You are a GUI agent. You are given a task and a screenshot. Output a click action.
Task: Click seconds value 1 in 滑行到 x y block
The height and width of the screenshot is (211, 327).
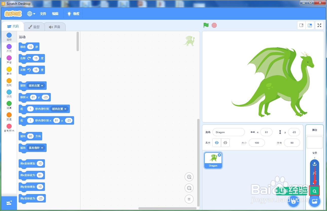(x=30, y=120)
